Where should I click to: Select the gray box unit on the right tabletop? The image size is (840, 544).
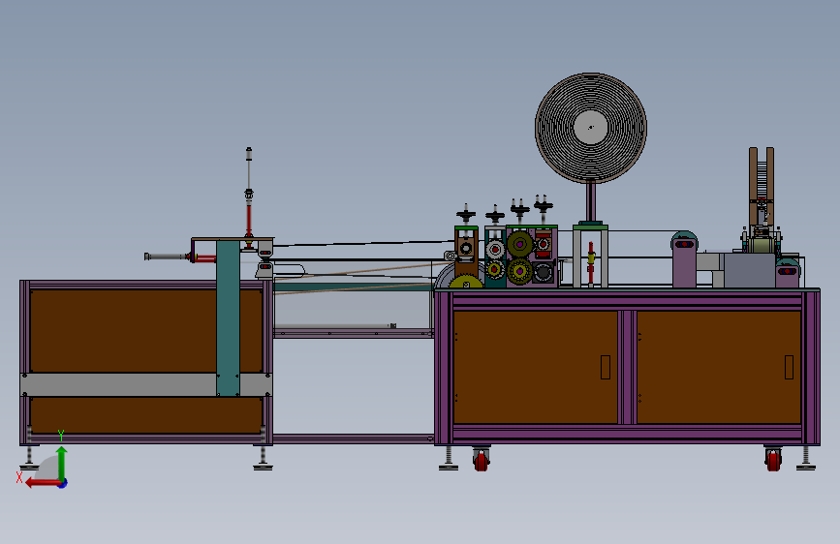point(750,270)
